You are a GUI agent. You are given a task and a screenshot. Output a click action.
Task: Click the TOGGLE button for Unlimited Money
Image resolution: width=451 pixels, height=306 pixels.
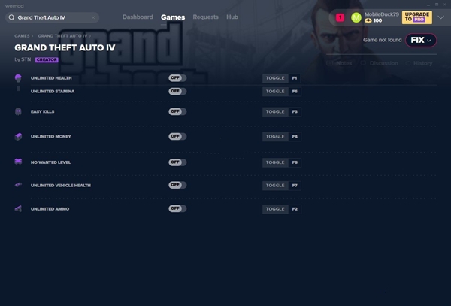(275, 136)
